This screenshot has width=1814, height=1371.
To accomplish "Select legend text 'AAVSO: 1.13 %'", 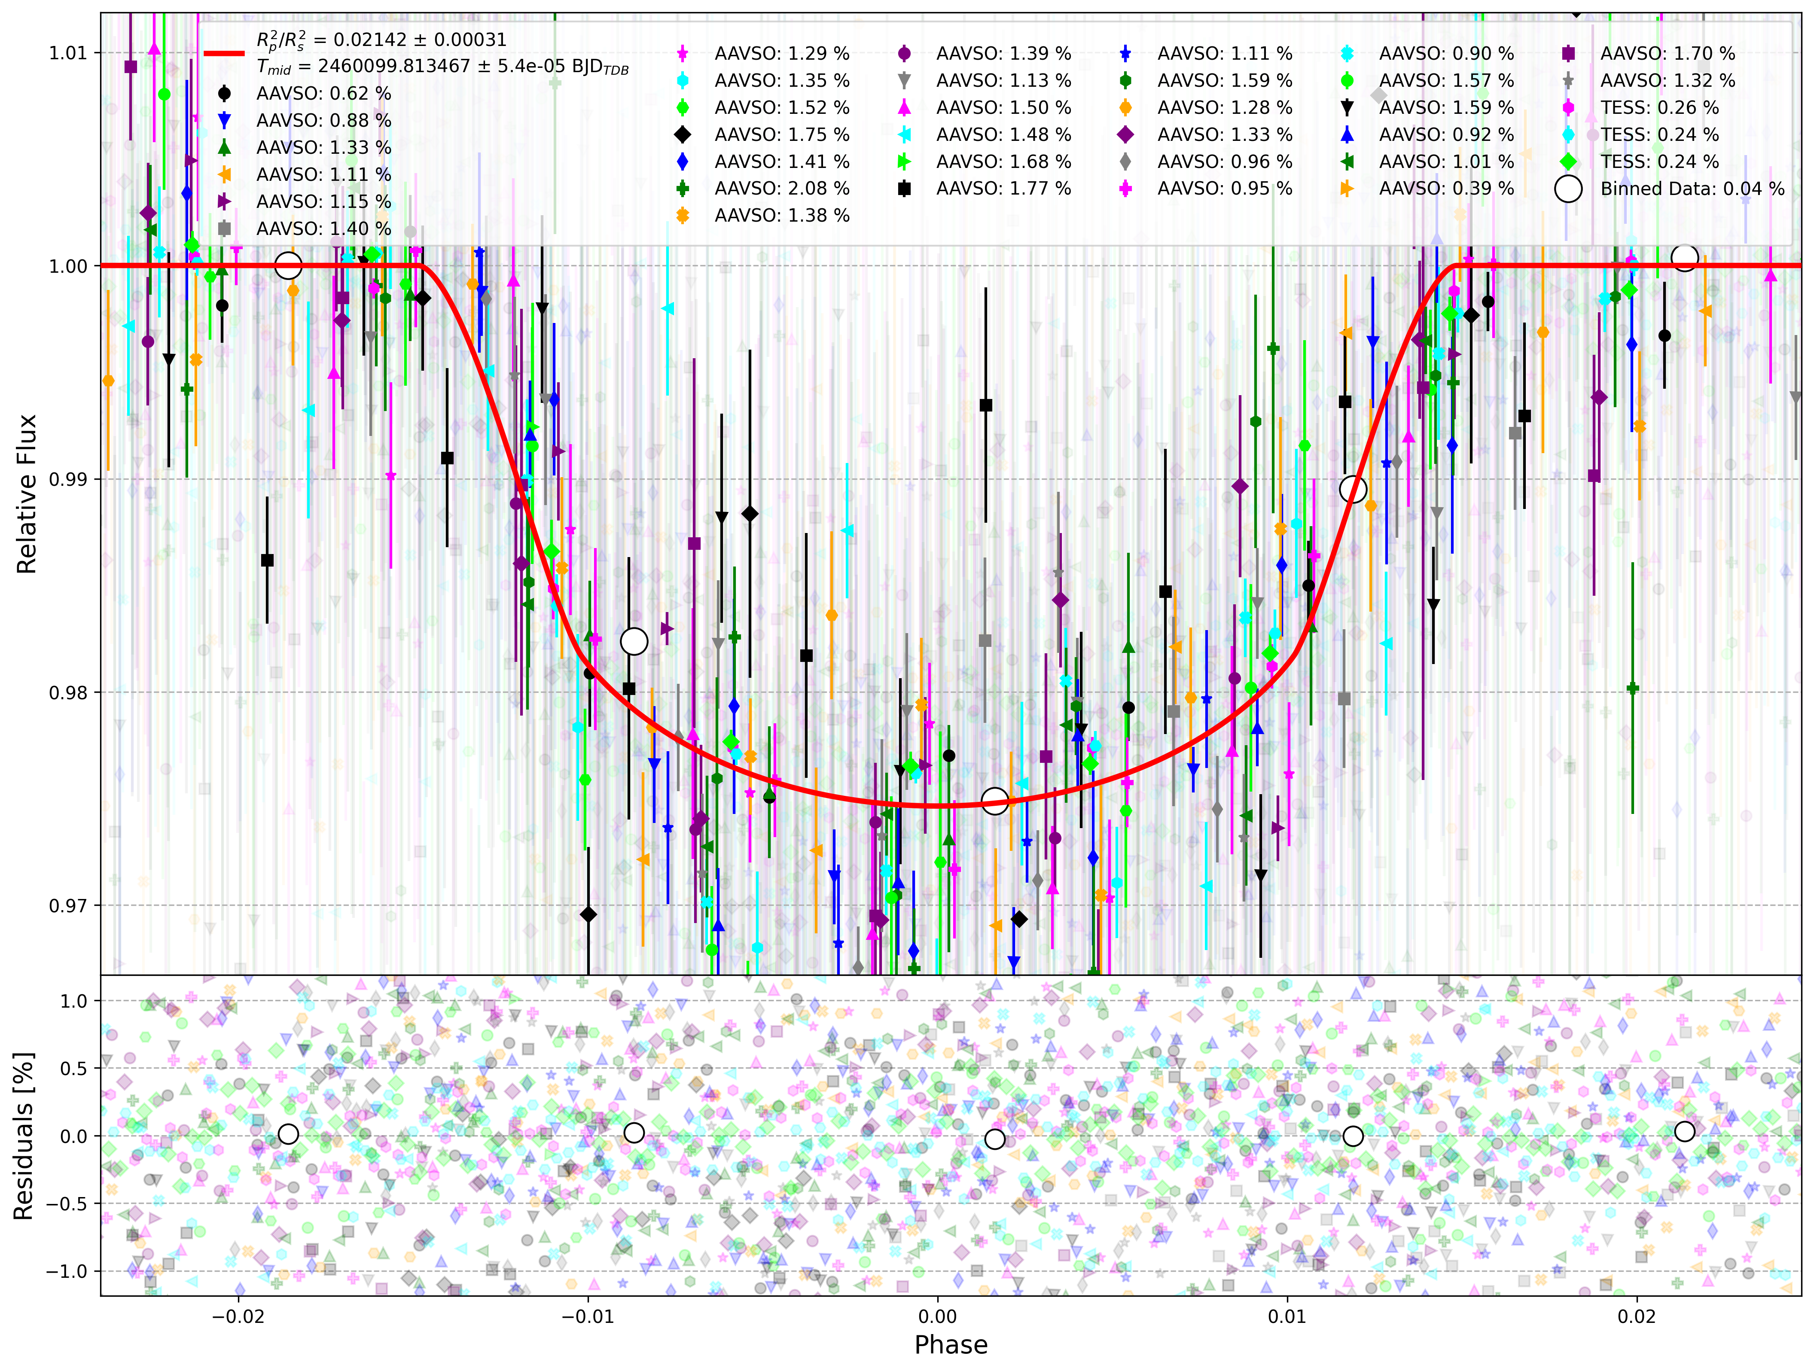I will [x=1004, y=80].
